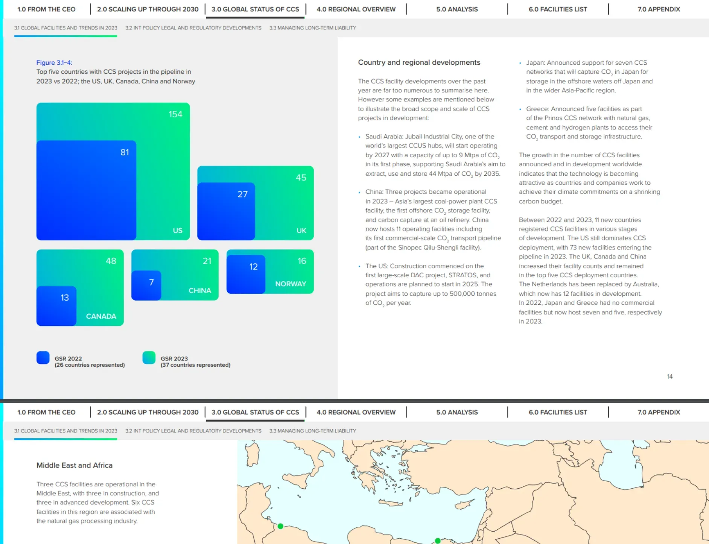Select the blue UK 2022 block labeled 27
This screenshot has width=709, height=544.
226,211
